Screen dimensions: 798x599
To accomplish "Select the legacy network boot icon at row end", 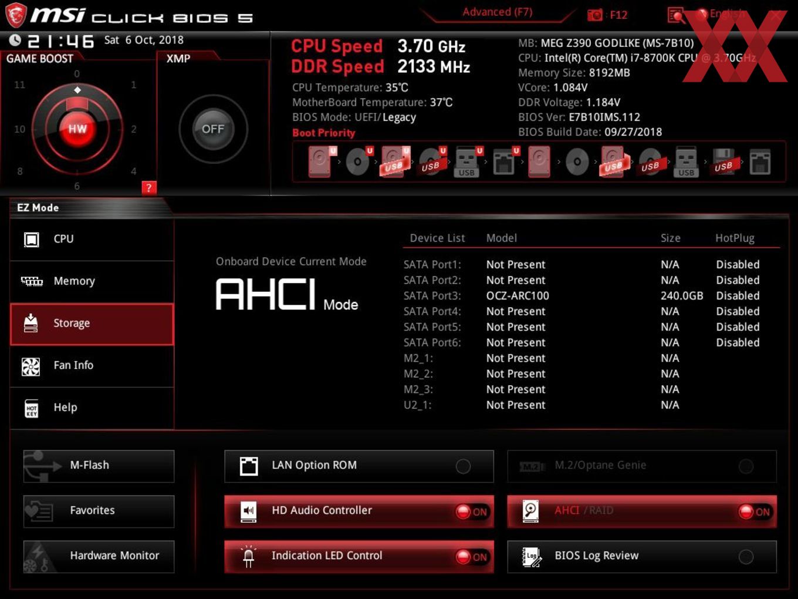I will (760, 161).
